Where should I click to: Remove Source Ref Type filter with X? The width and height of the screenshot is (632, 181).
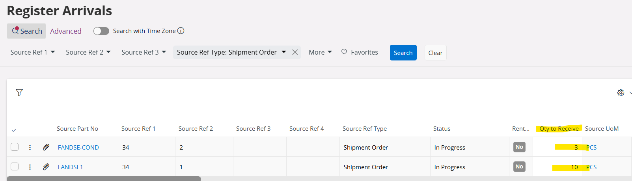coord(295,52)
